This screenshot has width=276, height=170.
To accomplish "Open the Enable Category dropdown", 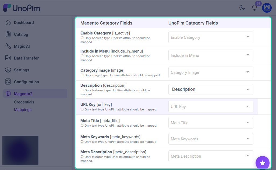I will [211, 37].
